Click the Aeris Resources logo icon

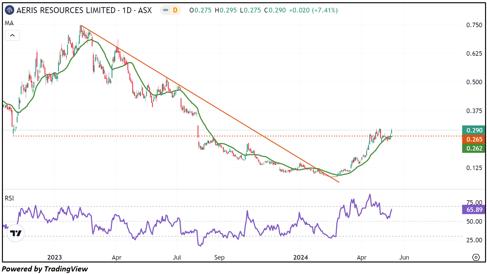[x=10, y=10]
